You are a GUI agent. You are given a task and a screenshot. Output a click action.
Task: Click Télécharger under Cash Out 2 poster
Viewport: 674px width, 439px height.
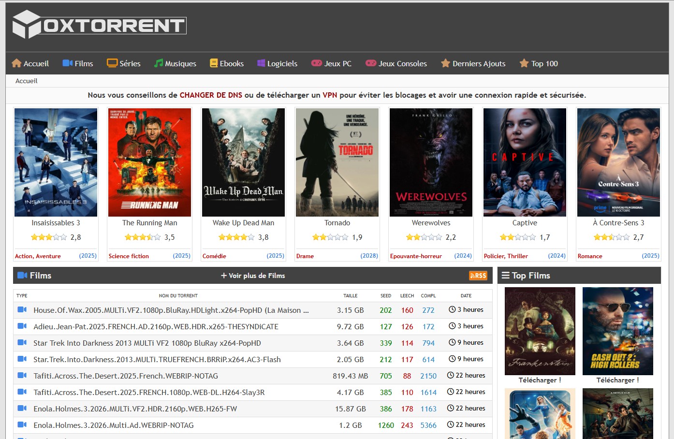[x=618, y=380]
